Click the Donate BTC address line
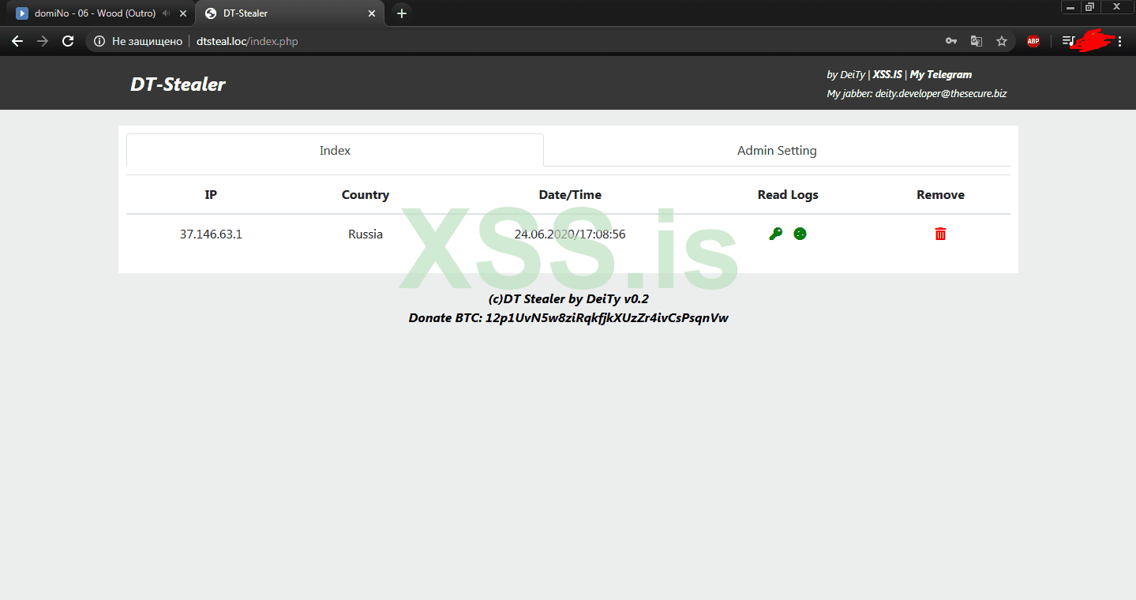Screen dimensions: 1136x600 (568, 318)
